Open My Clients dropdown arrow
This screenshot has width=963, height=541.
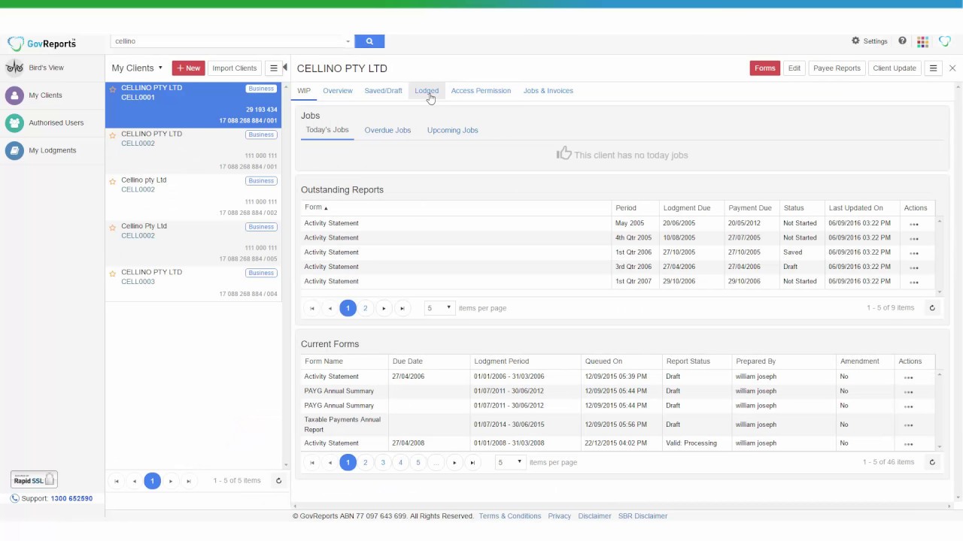[160, 68]
